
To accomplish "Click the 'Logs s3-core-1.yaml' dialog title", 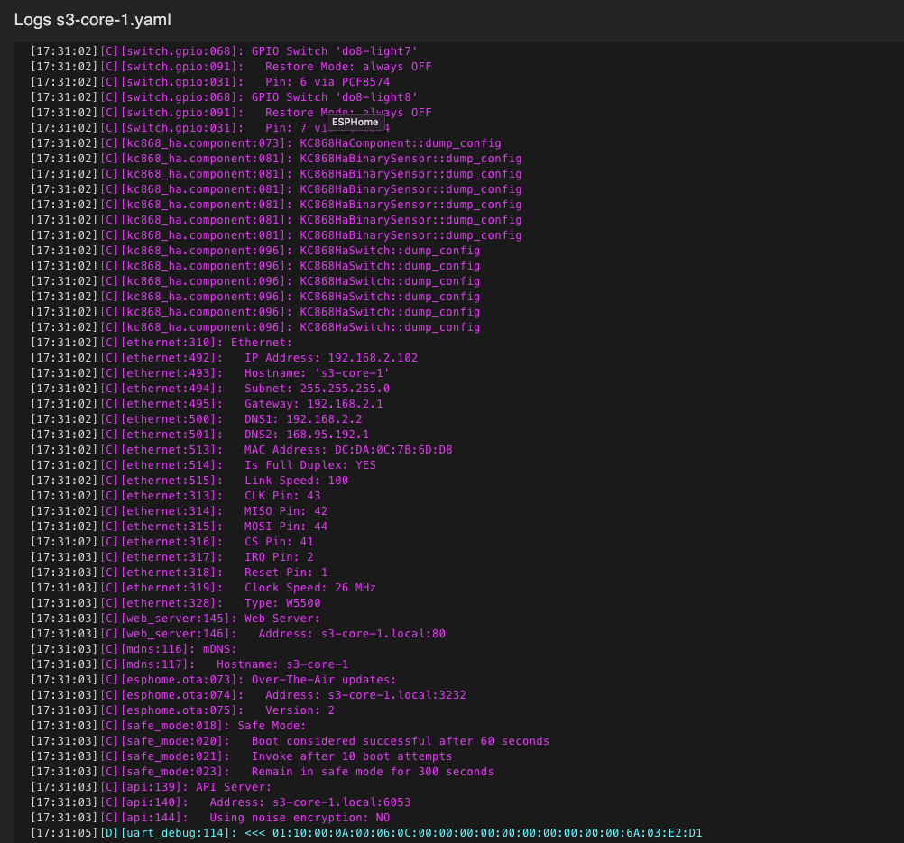I will point(93,20).
